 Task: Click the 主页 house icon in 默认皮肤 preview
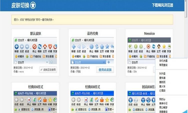tap(45, 47)
